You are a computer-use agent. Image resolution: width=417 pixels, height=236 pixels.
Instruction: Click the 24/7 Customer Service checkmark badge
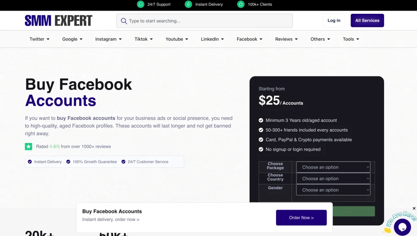pyautogui.click(x=123, y=162)
